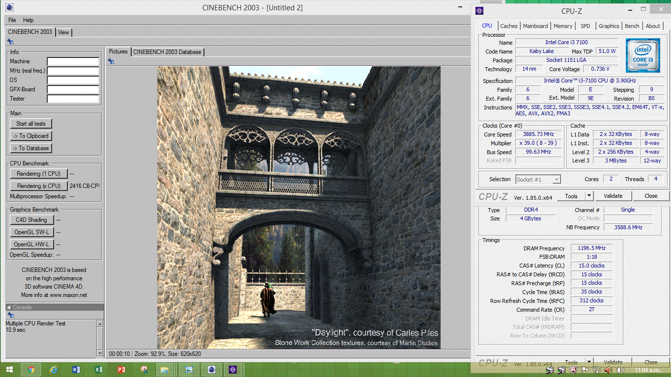This screenshot has width=671, height=377.
Task: Click the Start all tests button
Action: point(31,124)
